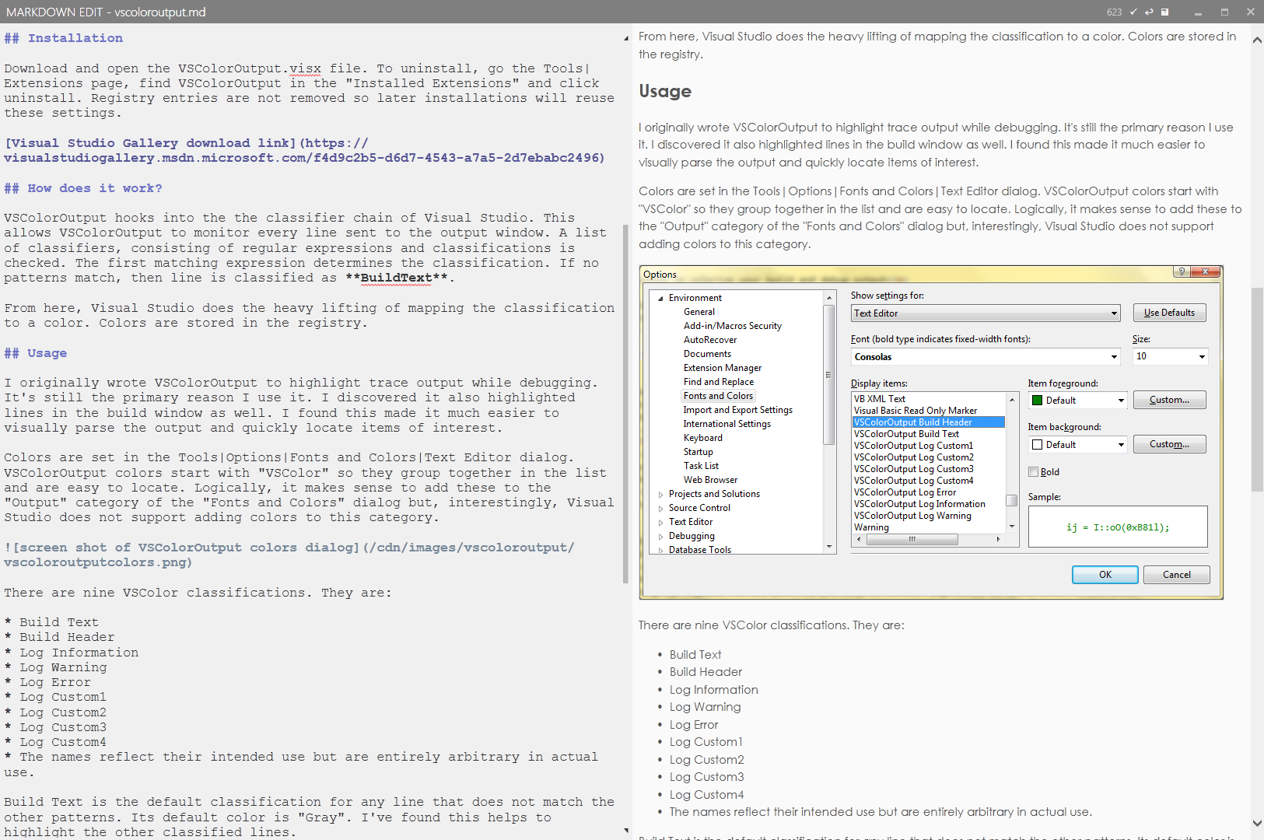Click 'MARKDOWN EDIT - vscoloroutput.md' window title
1264x840 pixels.
[x=106, y=12]
